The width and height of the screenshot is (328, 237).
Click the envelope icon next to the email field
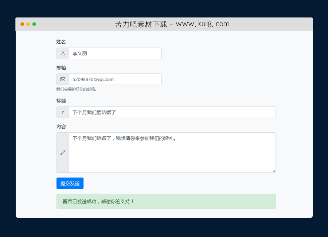coord(62,79)
